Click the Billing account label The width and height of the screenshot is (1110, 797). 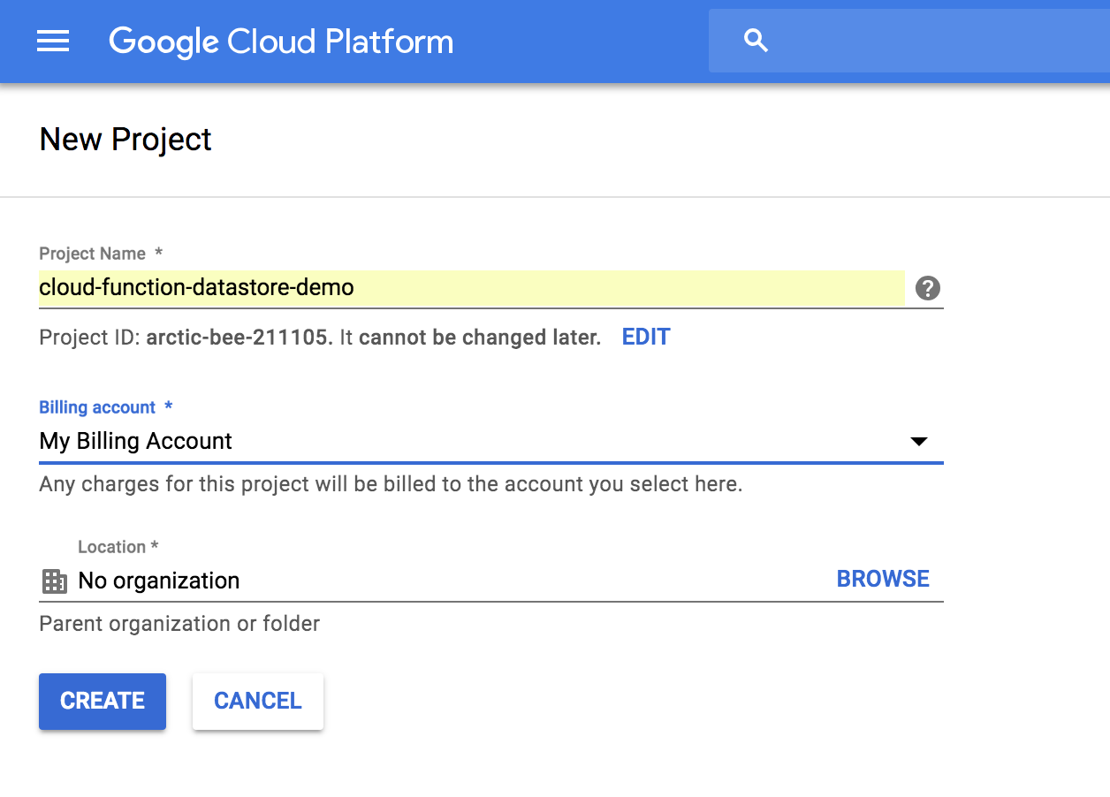[97, 407]
